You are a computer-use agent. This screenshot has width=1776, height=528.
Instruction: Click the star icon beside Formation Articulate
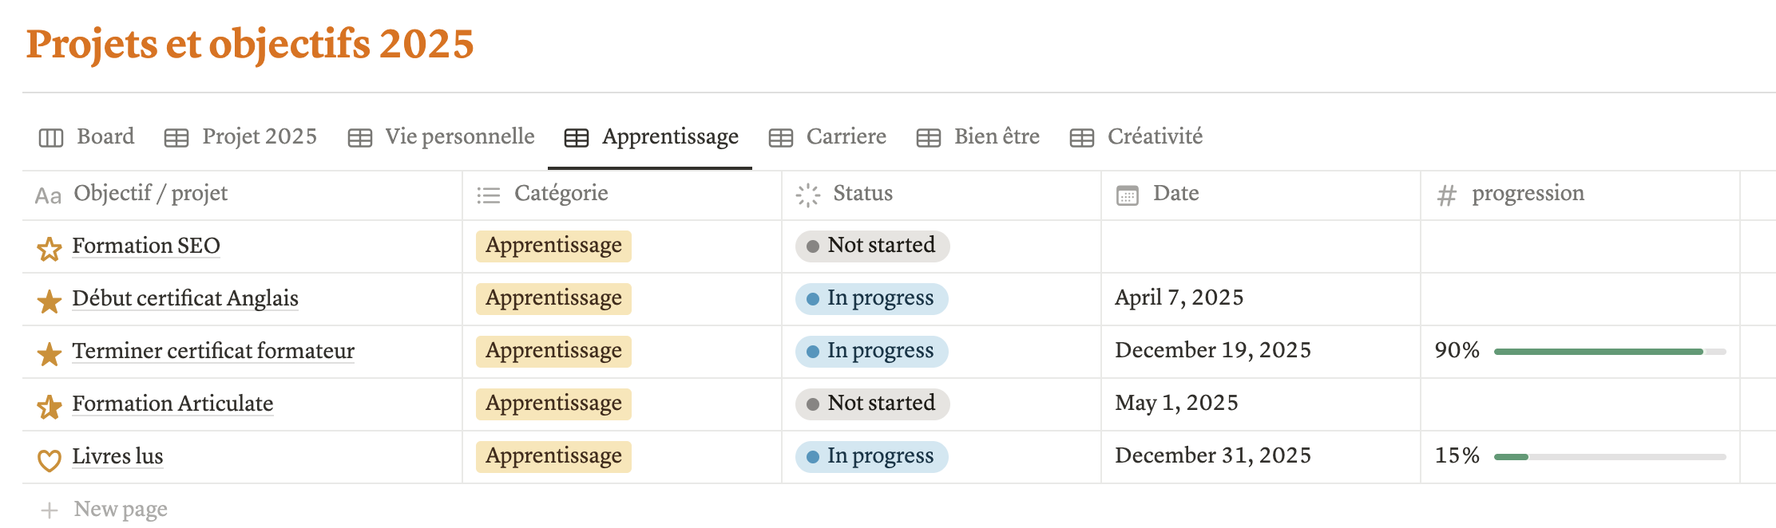pos(50,407)
